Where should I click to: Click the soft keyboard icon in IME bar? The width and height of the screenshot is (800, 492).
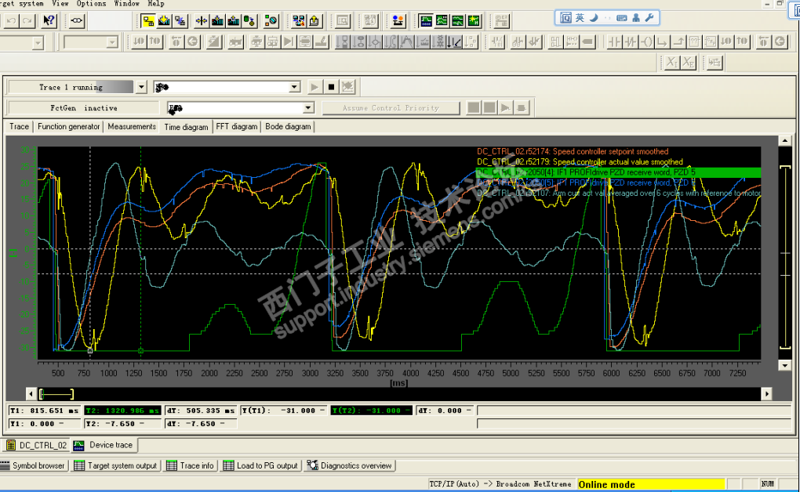point(622,17)
